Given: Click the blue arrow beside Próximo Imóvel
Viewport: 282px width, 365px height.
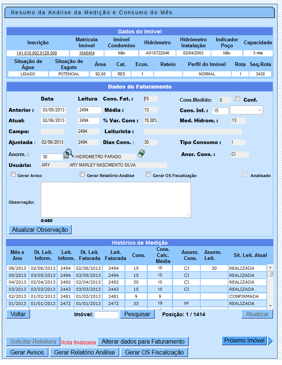Looking at the screenshot, I should [x=270, y=341].
